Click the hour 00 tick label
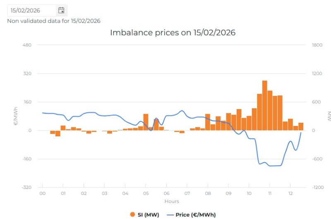 (x=43, y=193)
